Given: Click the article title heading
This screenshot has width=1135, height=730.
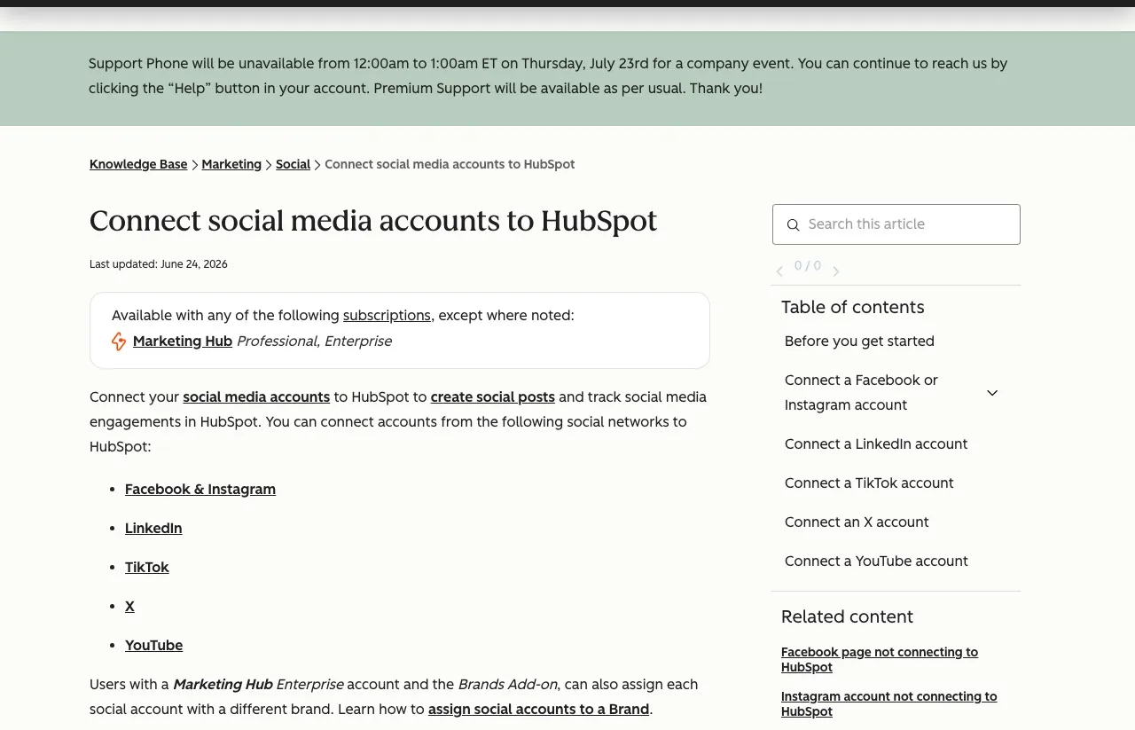Looking at the screenshot, I should (373, 220).
